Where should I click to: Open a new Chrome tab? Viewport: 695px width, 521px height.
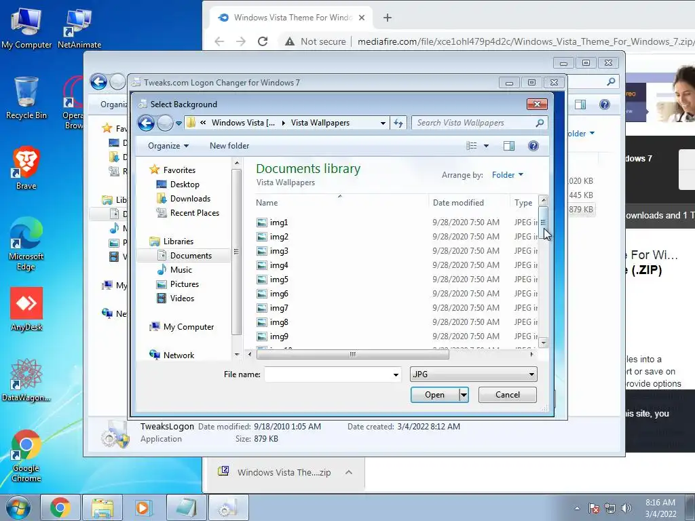click(x=388, y=17)
